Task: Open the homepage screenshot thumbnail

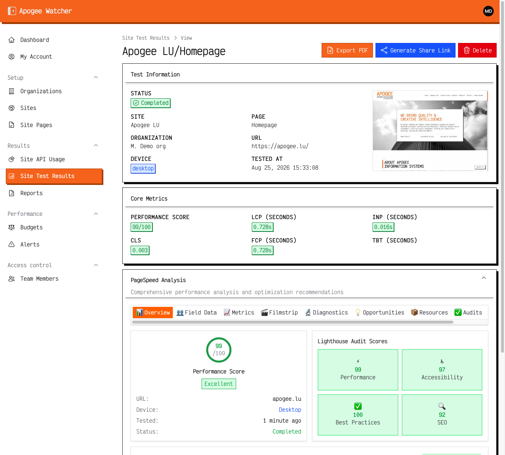Action: pos(430,131)
